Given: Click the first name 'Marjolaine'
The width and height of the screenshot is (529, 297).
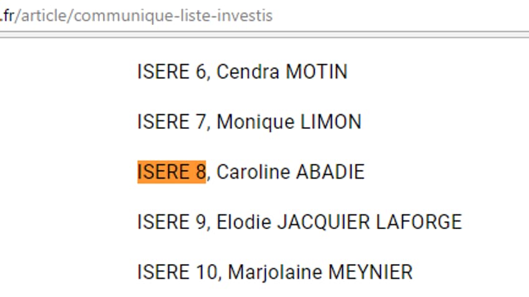Looking at the screenshot, I should pos(275,273).
